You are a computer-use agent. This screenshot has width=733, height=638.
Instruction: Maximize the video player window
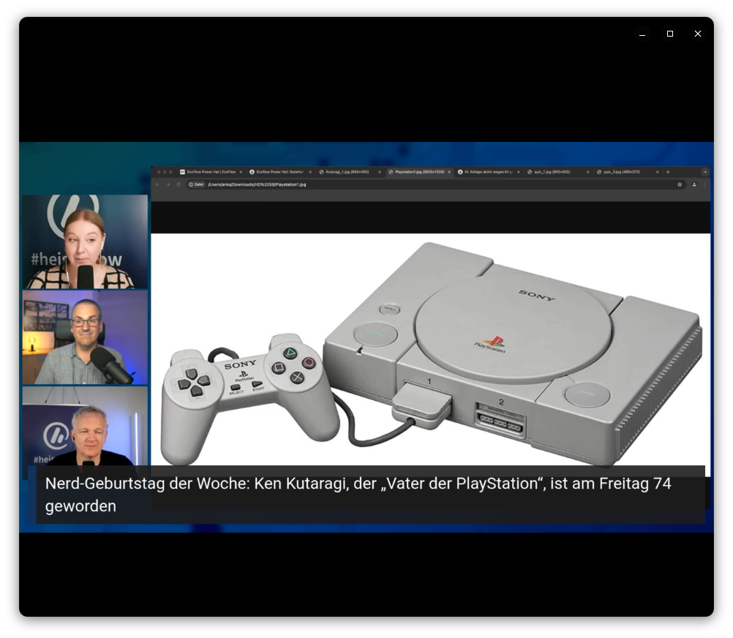coord(670,34)
